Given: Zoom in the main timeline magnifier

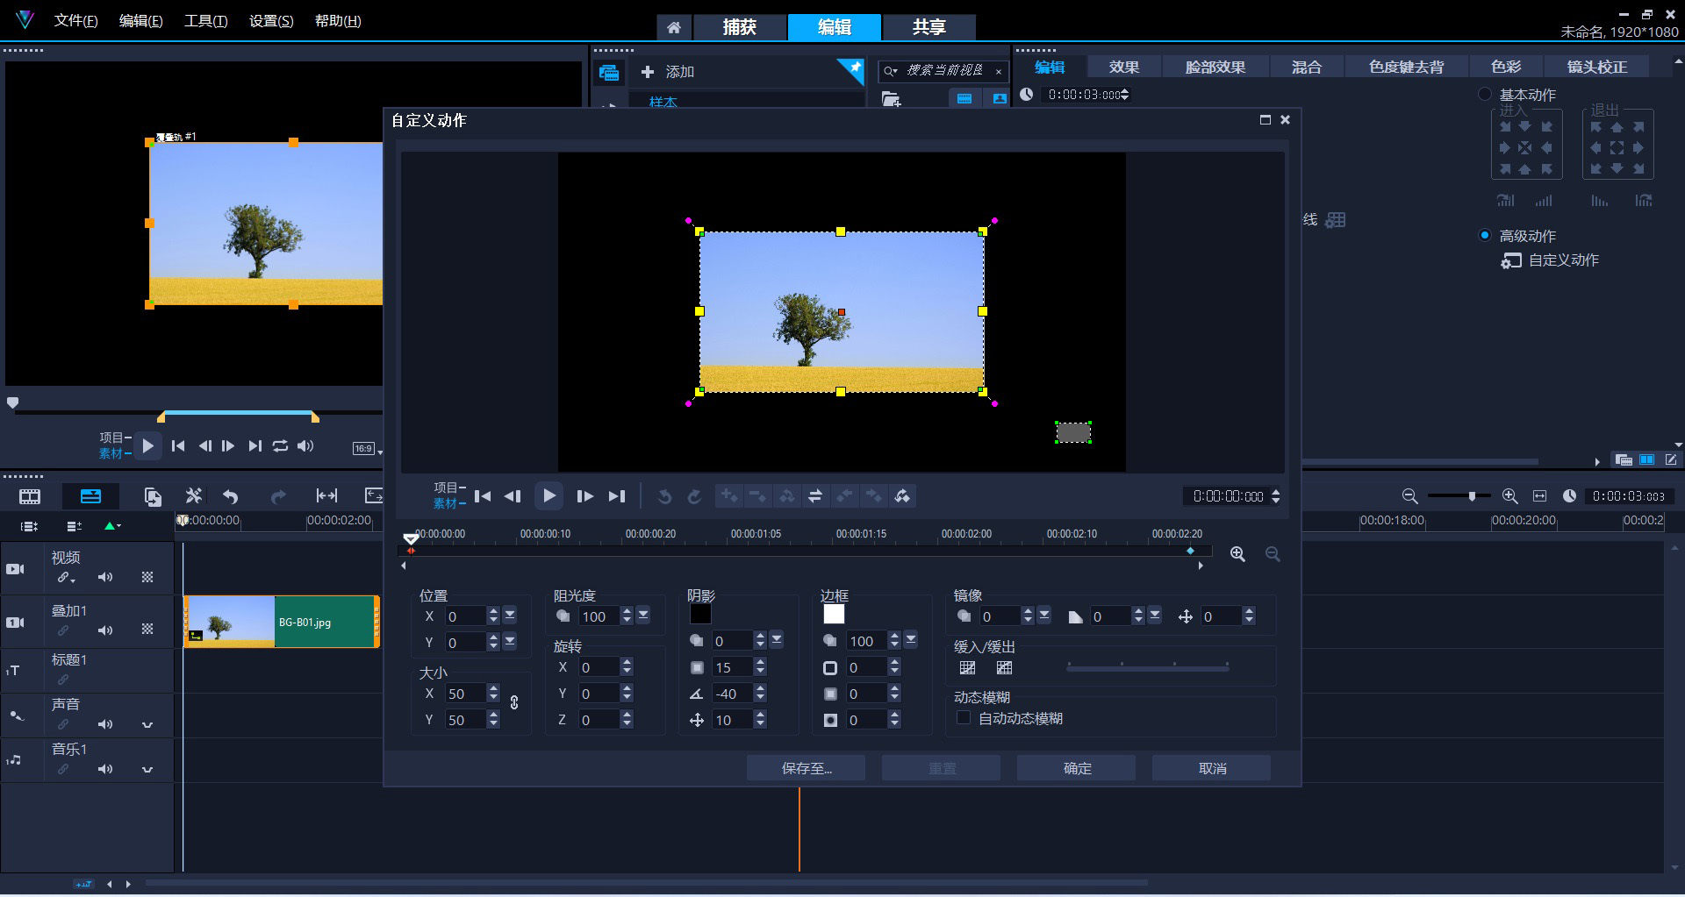Looking at the screenshot, I should (1509, 496).
